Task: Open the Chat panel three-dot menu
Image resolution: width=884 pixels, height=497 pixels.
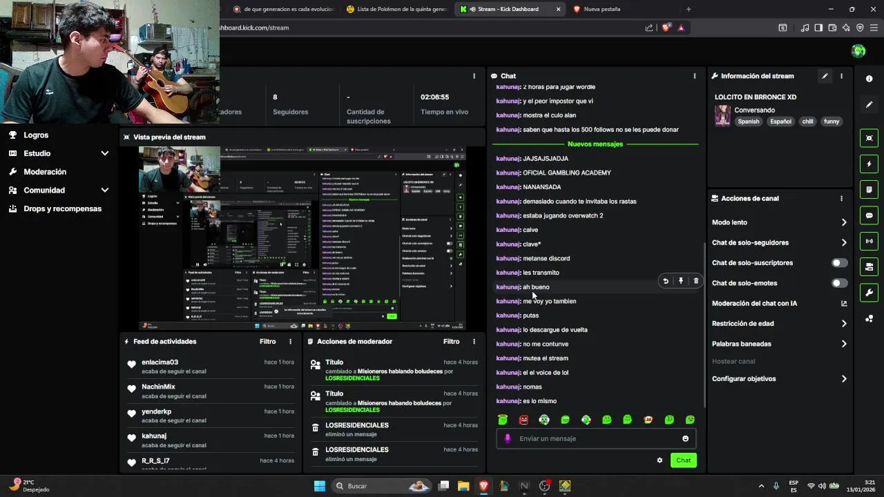Action: [x=695, y=76]
